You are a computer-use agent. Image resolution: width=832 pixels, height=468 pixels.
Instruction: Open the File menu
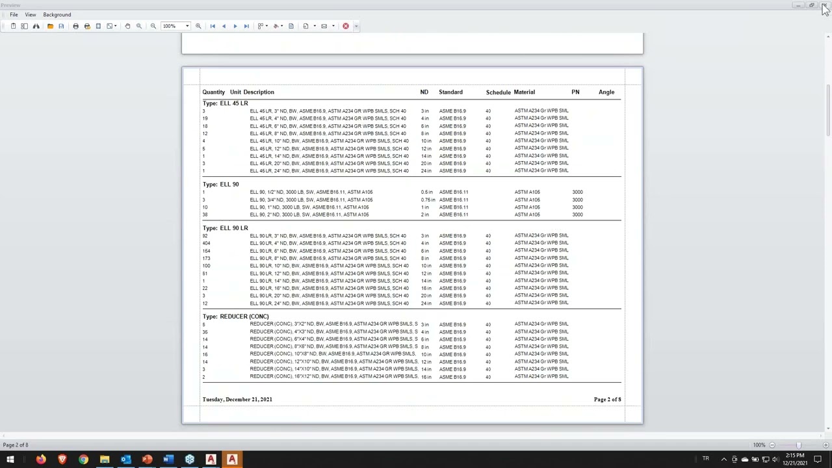[x=14, y=14]
